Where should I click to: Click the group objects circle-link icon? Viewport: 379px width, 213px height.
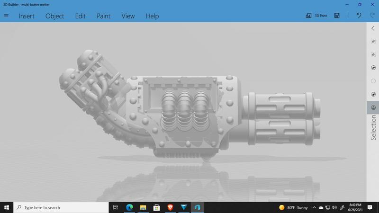(373, 68)
